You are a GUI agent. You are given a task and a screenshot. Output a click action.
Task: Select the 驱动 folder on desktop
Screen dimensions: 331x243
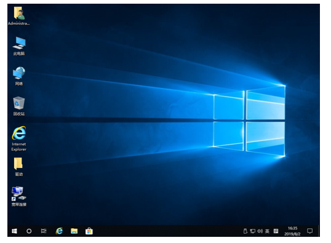(x=18, y=167)
